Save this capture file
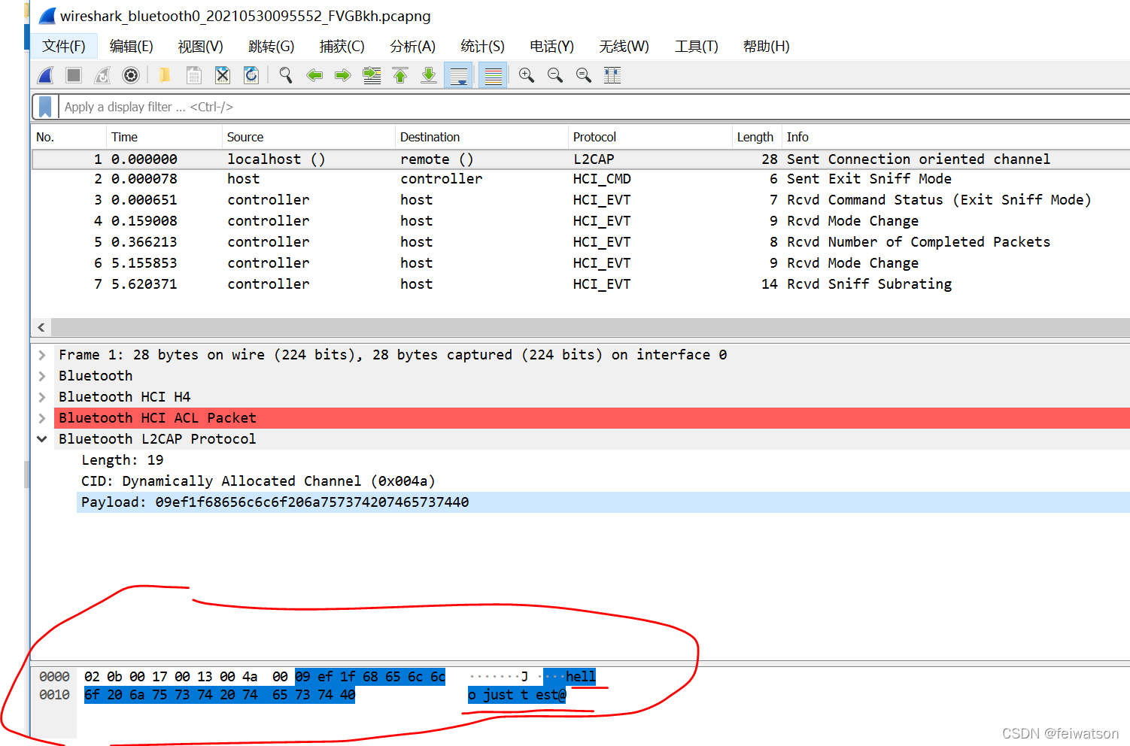 coord(193,75)
